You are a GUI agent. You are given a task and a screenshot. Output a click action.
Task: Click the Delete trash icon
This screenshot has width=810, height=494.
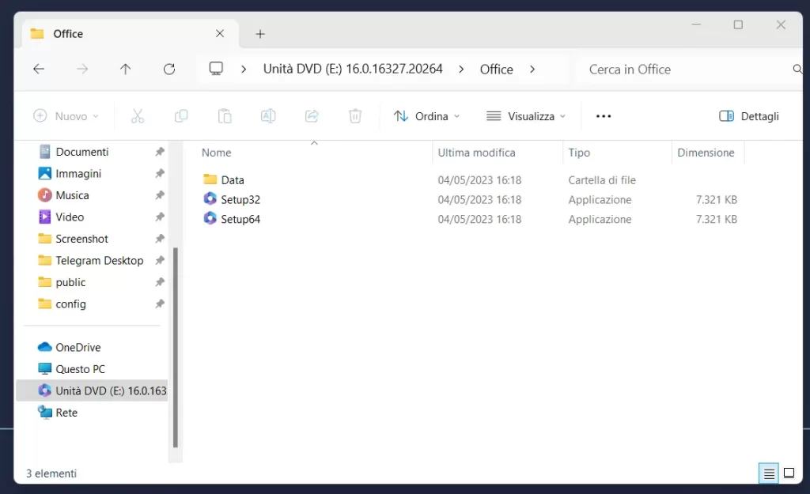pos(355,116)
